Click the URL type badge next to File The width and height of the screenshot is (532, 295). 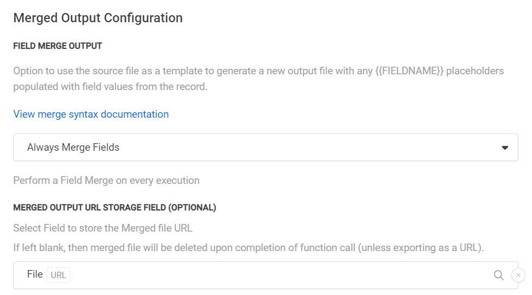(x=59, y=275)
